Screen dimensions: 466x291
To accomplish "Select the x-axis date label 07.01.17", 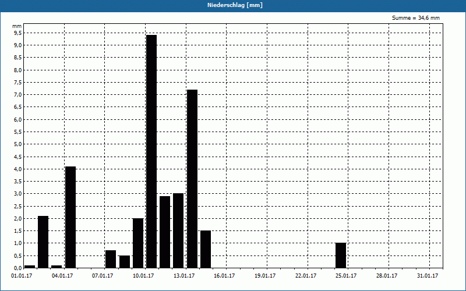I will coord(103,276).
